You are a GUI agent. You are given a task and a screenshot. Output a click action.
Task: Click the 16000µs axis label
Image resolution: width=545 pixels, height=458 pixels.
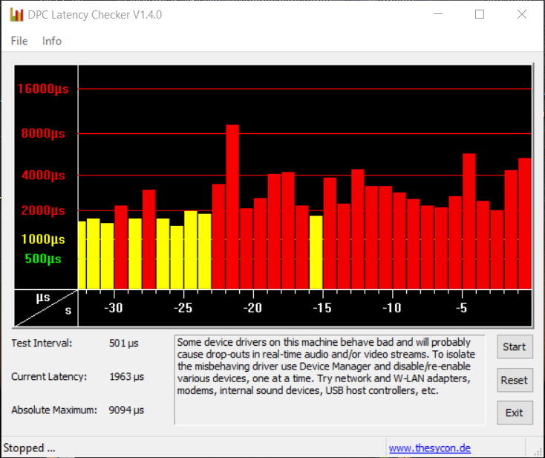pos(43,88)
